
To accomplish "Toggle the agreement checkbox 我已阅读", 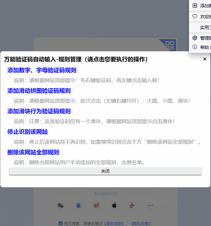I will click(61, 223).
